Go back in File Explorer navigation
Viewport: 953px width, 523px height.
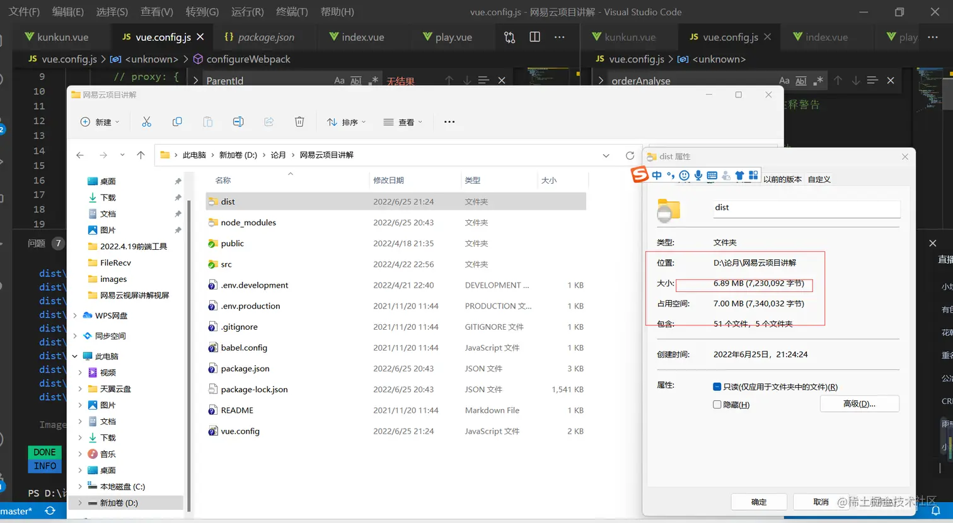click(x=80, y=155)
